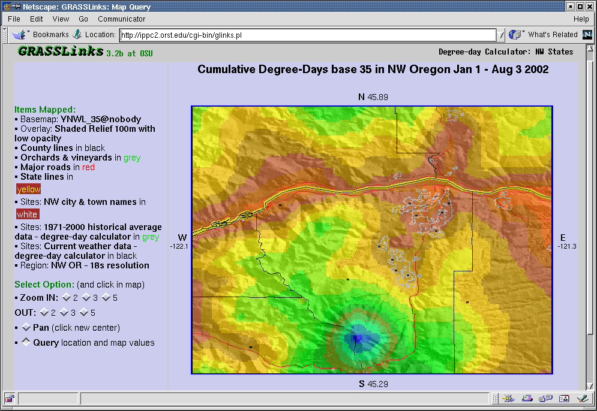Click the Bookmarks label button
Viewport: 597px width, 411px height.
[50, 35]
